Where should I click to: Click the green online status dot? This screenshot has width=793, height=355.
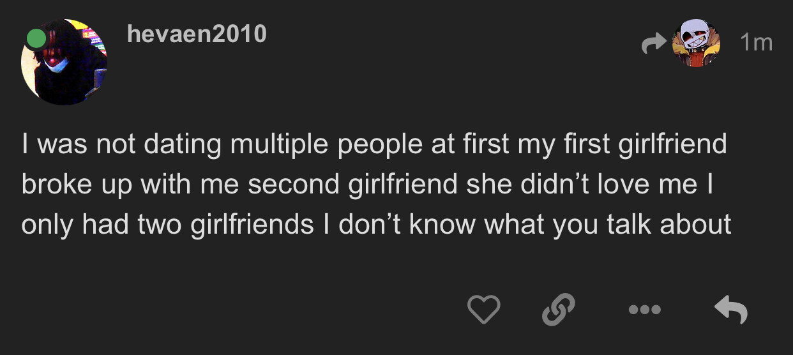pyautogui.click(x=36, y=38)
